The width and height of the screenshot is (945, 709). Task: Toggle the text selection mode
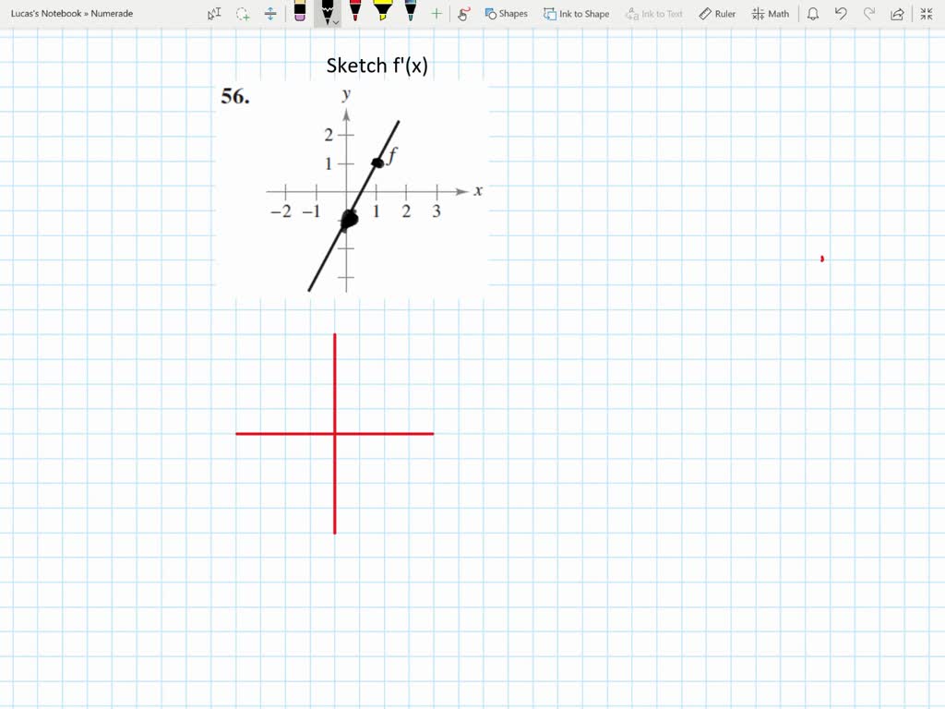pos(213,13)
